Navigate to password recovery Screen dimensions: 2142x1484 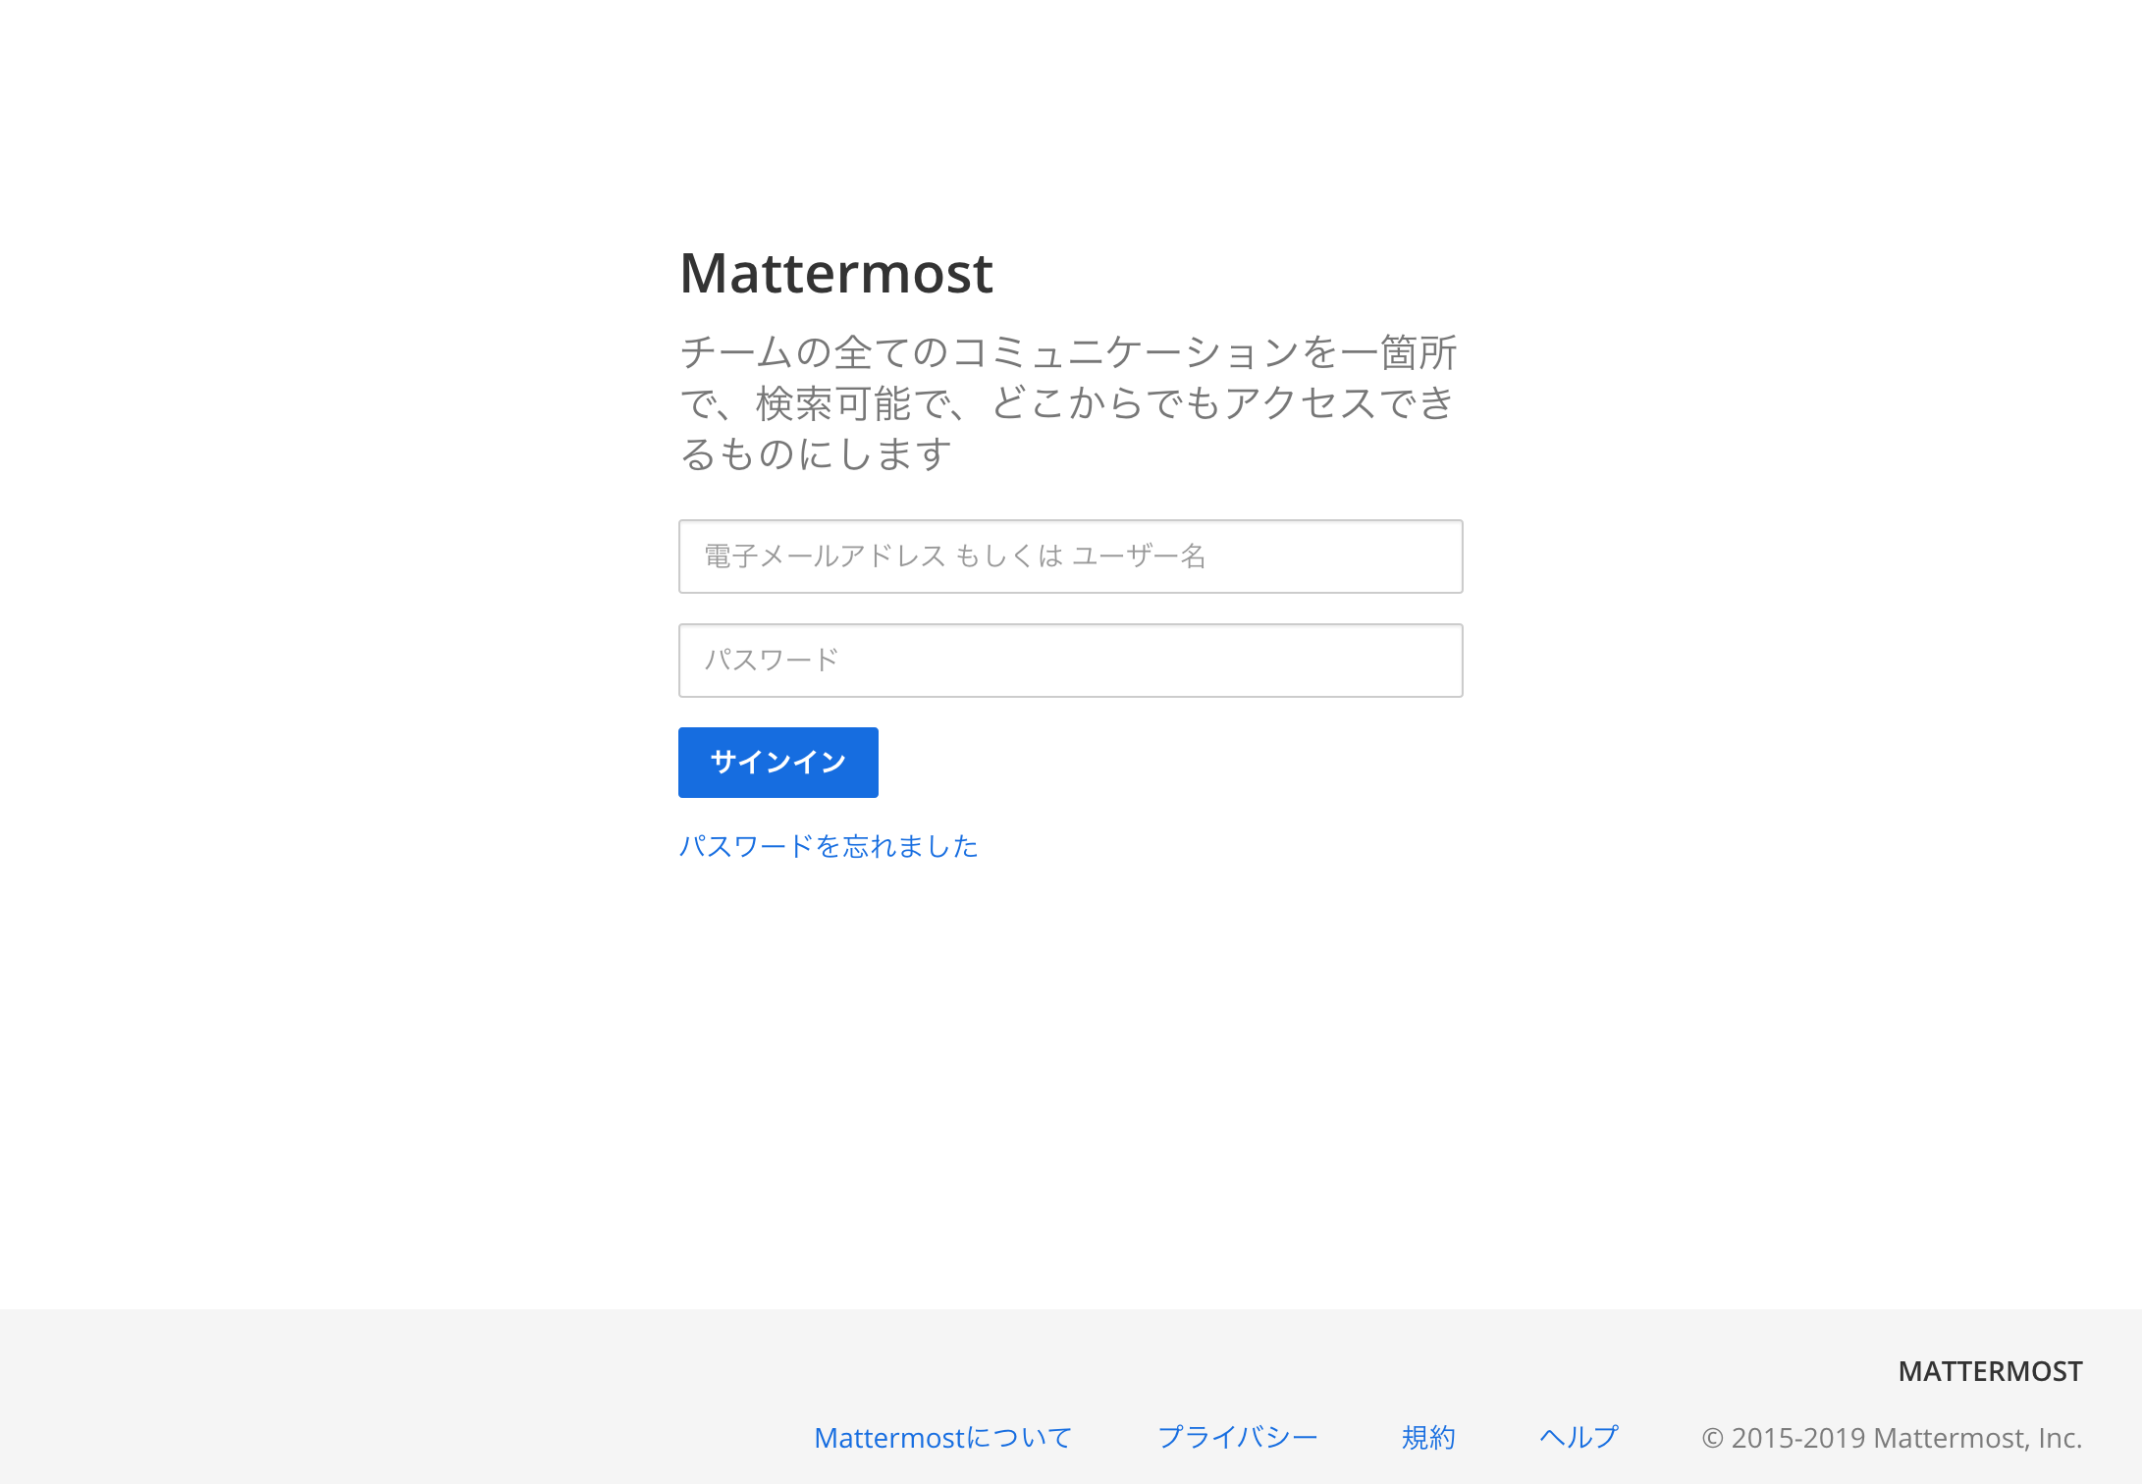coord(829,845)
